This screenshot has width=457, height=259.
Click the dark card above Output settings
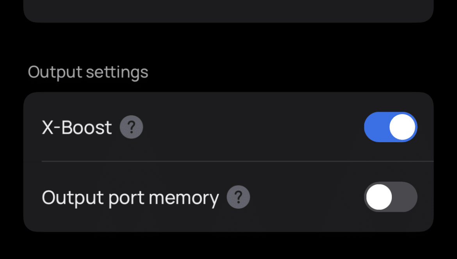tap(228, 11)
